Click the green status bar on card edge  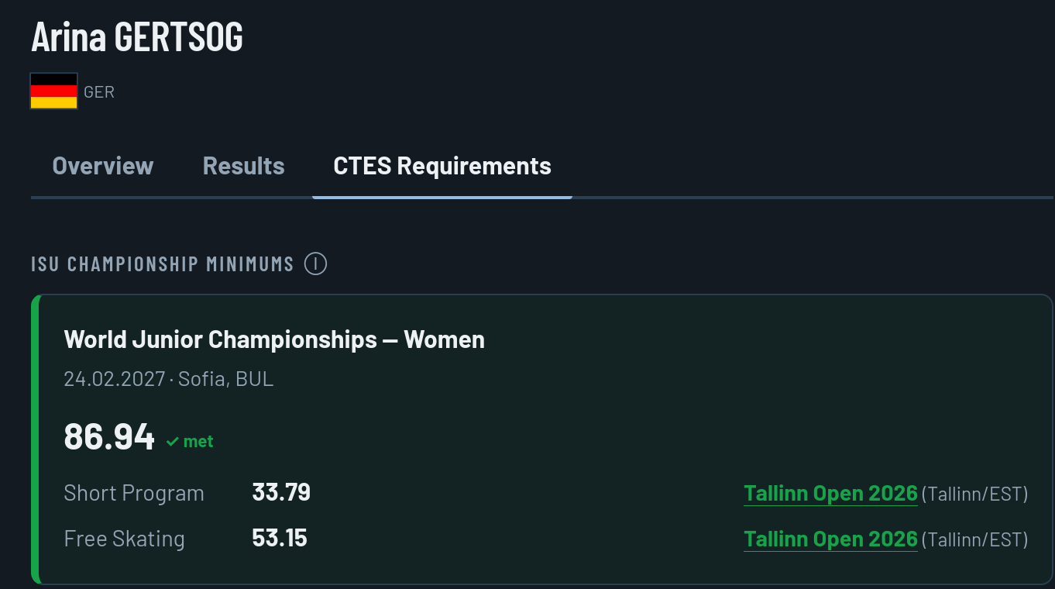point(36,439)
